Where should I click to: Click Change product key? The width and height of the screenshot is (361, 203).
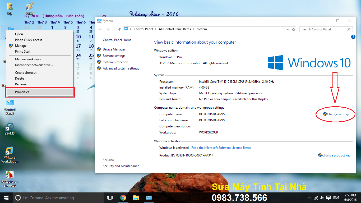point(336,155)
